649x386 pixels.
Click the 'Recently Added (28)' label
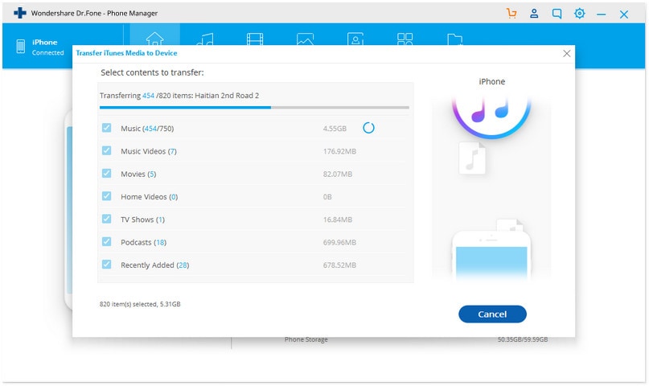[154, 265]
